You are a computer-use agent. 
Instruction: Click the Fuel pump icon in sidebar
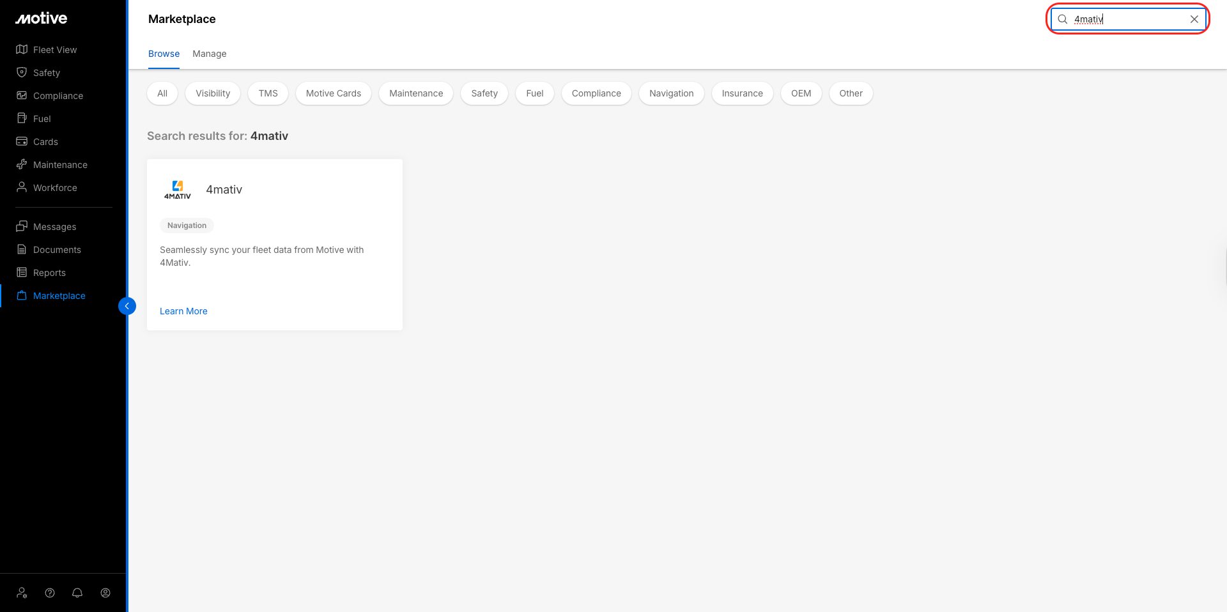tap(22, 118)
